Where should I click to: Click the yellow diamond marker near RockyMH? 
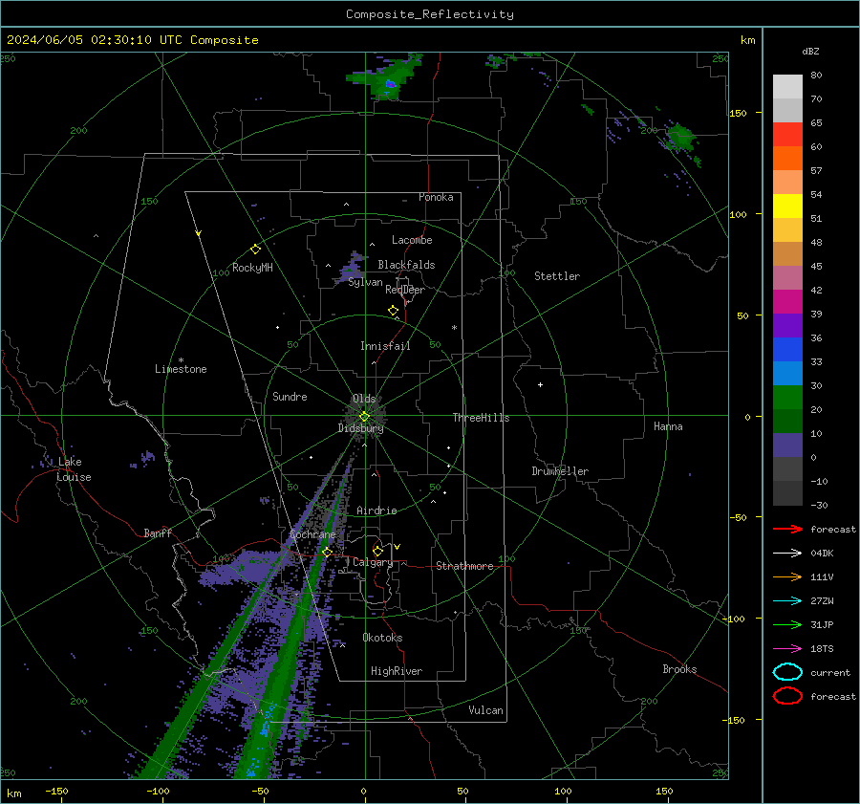[255, 250]
